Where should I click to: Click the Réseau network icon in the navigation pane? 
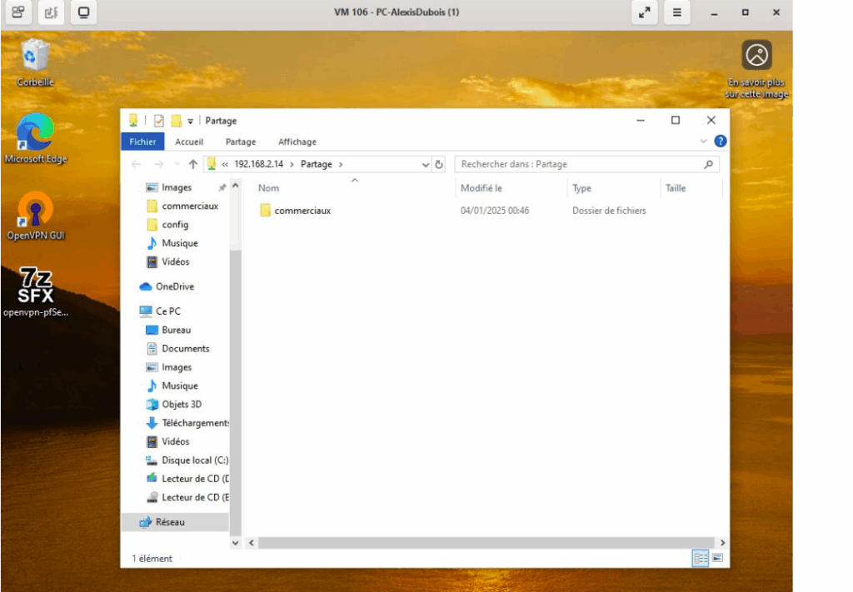pos(145,522)
